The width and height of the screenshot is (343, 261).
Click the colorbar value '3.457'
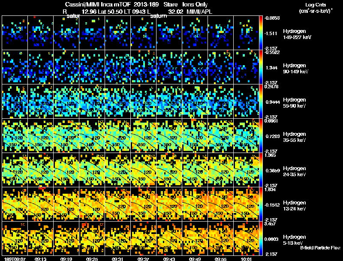coord(271,224)
